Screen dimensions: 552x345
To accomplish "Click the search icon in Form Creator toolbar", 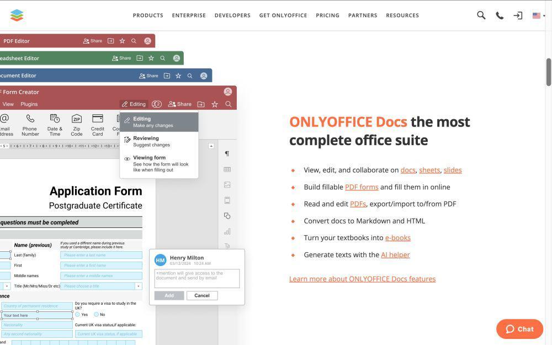I will 229,104.
